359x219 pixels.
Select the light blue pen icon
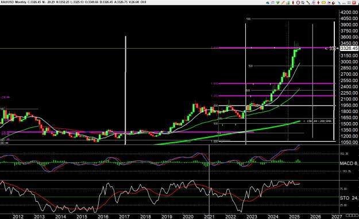[339, 3]
